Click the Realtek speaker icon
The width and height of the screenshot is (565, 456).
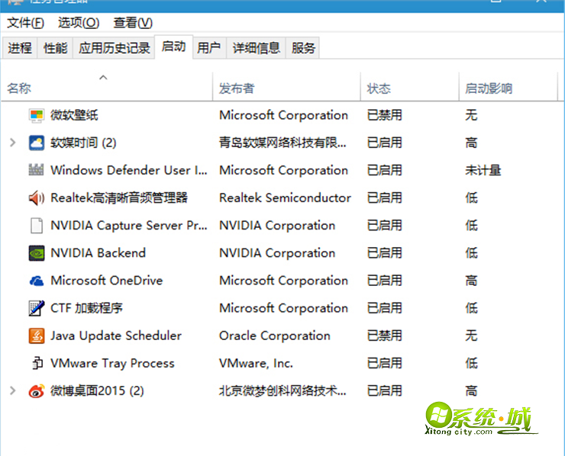click(x=37, y=198)
